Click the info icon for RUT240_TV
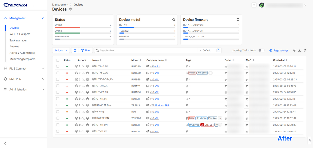This screenshot has height=148, width=313. (x=76, y=67)
